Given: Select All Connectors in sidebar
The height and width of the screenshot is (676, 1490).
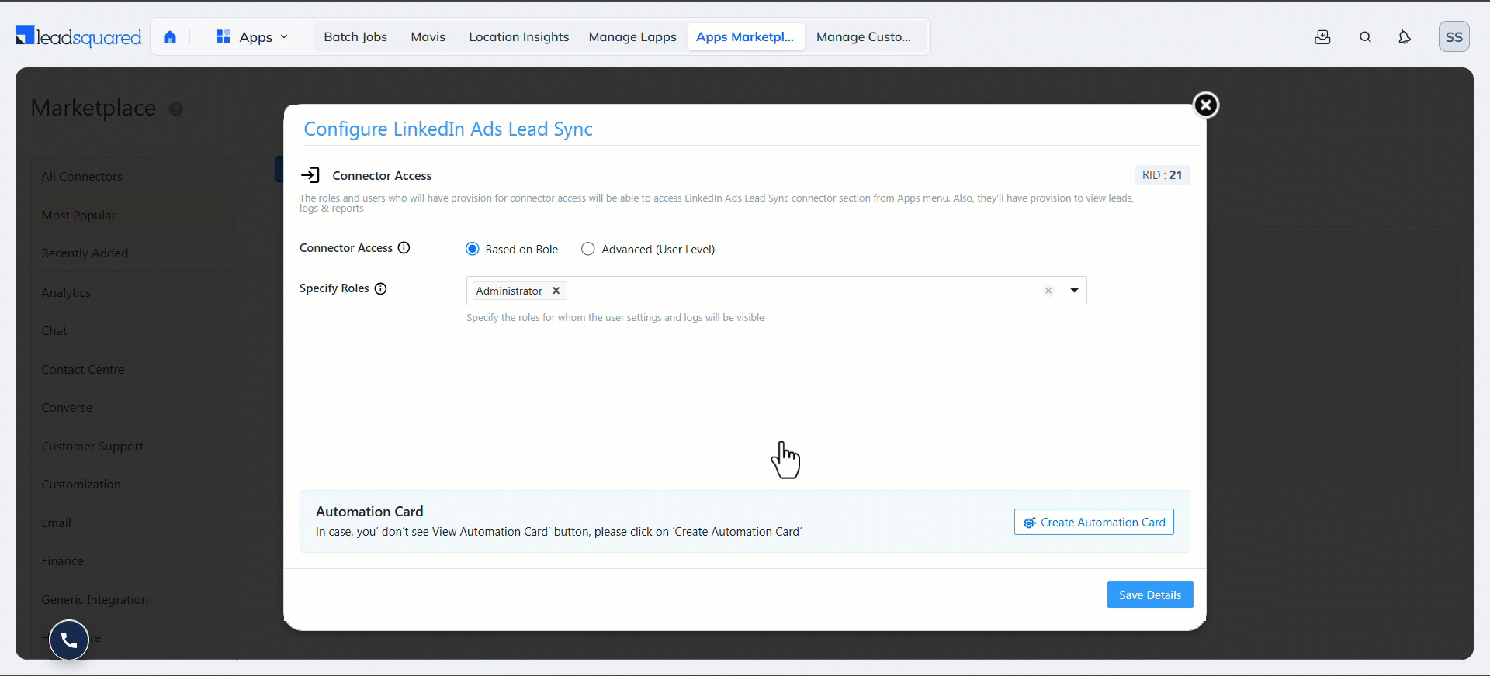Looking at the screenshot, I should coord(134,176).
